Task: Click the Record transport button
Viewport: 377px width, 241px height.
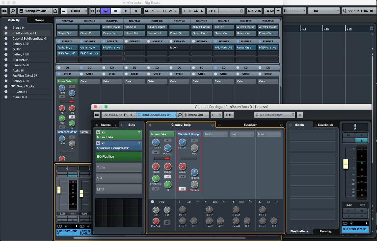Action: pos(136,11)
